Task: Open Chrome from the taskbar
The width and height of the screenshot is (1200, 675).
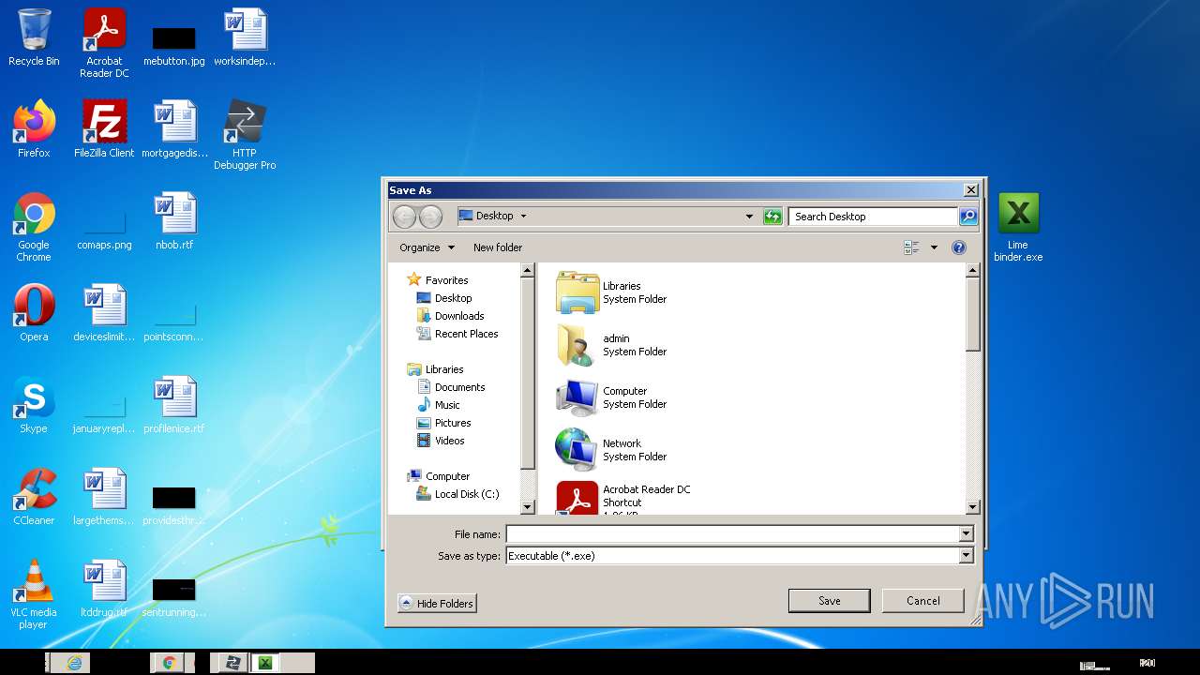Action: click(x=170, y=663)
